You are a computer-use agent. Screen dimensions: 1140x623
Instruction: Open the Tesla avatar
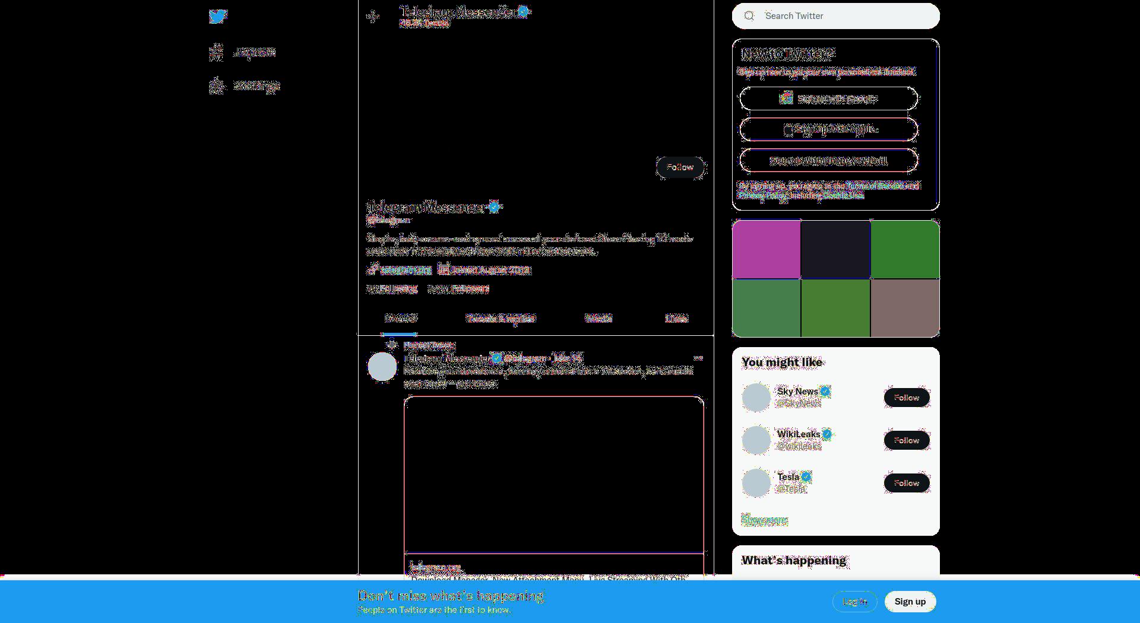[756, 483]
